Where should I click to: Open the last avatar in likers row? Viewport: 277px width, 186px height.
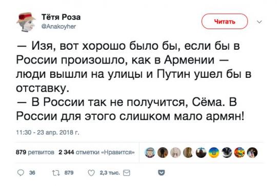click(x=252, y=153)
